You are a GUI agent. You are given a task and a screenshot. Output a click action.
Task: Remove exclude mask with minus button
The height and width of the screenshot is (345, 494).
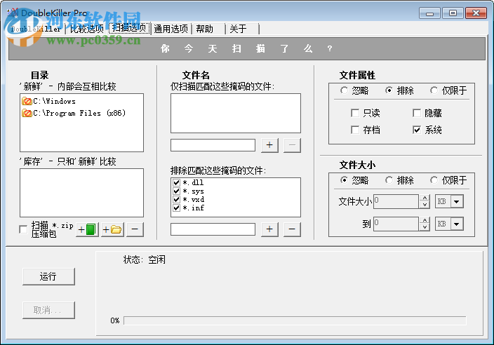pos(292,229)
